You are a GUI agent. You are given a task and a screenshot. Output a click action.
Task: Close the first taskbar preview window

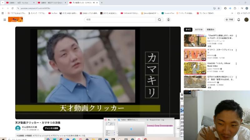click(x=115, y=120)
